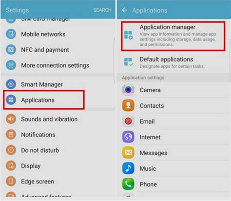Select the orange Contacts icon

pos(128,105)
